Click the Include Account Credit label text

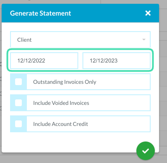pyautogui.click(x=60, y=124)
